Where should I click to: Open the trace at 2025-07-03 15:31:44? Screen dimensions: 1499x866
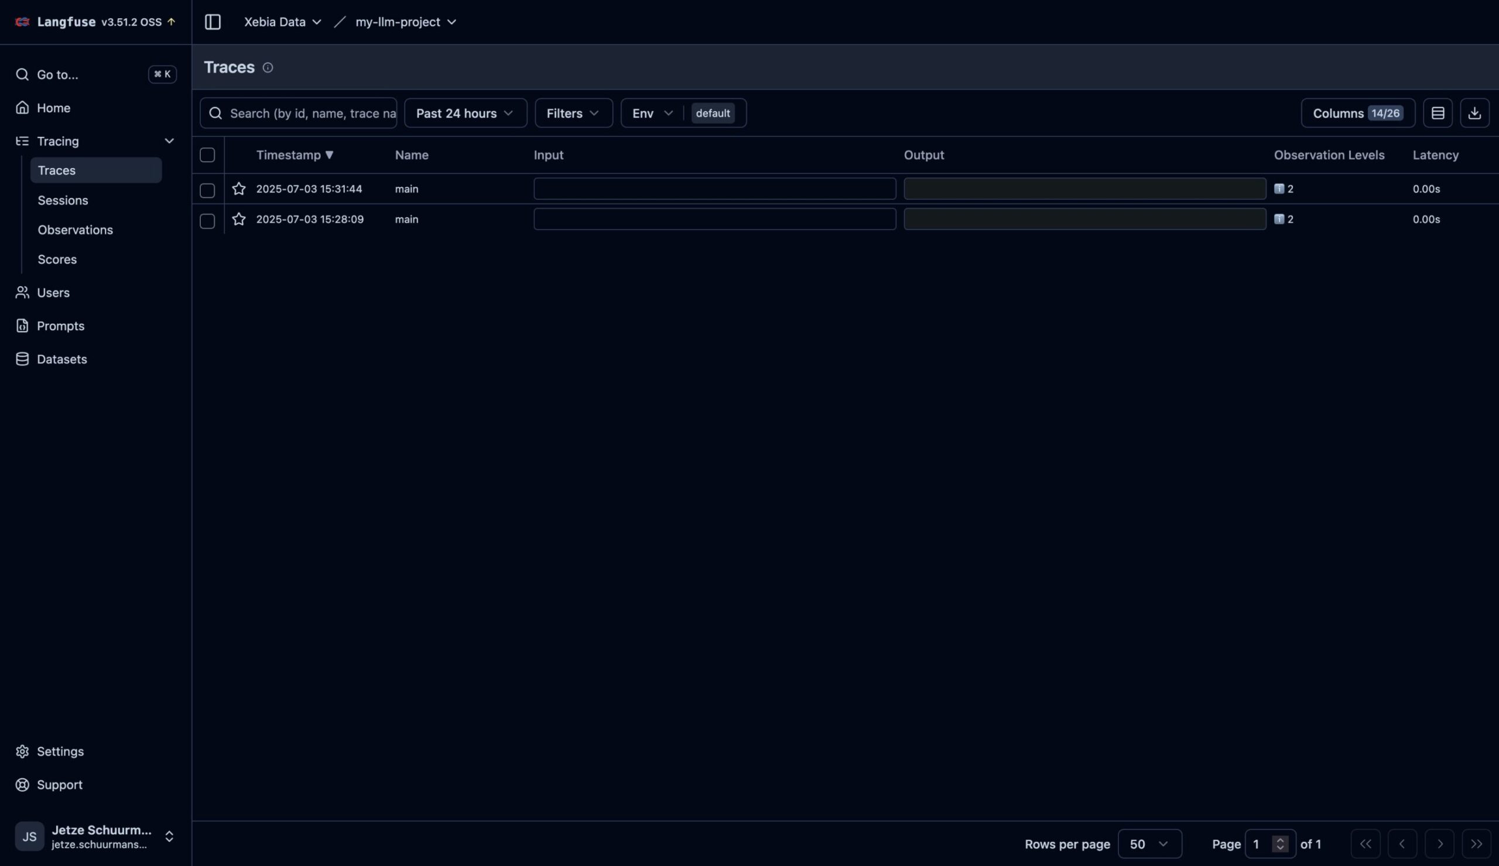click(309, 189)
